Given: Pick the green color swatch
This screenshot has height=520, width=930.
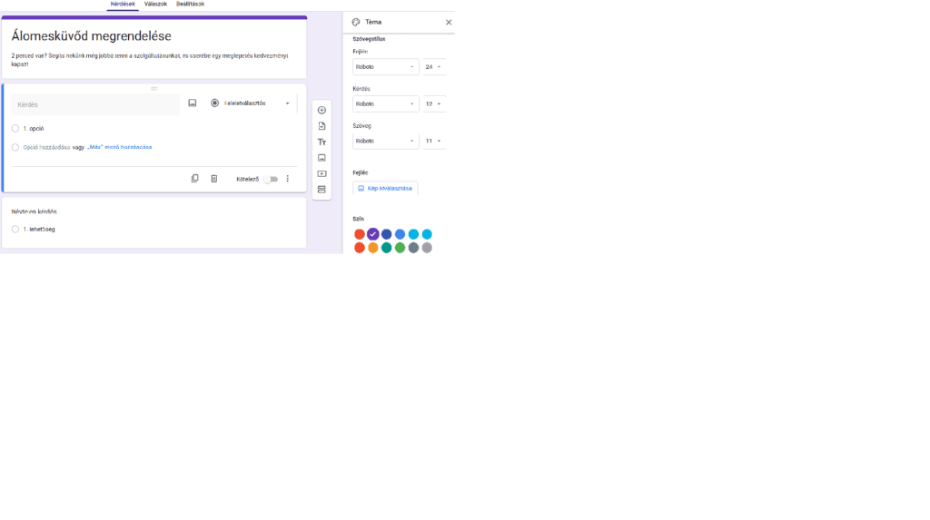Looking at the screenshot, I should [400, 248].
